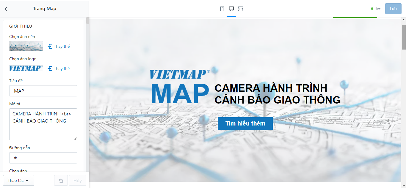Select the background image thumbnail
Screen dimensions: 406x189
point(26,46)
